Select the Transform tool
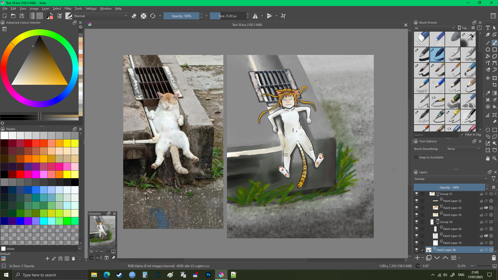The width and height of the screenshot is (498, 280). pos(495,78)
